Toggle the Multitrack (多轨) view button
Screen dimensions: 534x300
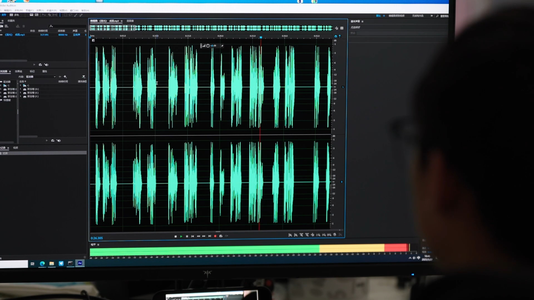[x=14, y=15]
